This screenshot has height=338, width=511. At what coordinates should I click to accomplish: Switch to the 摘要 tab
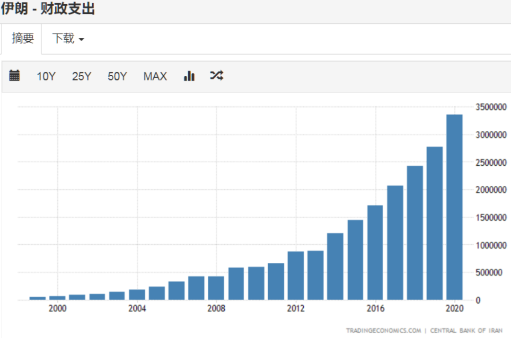point(23,38)
